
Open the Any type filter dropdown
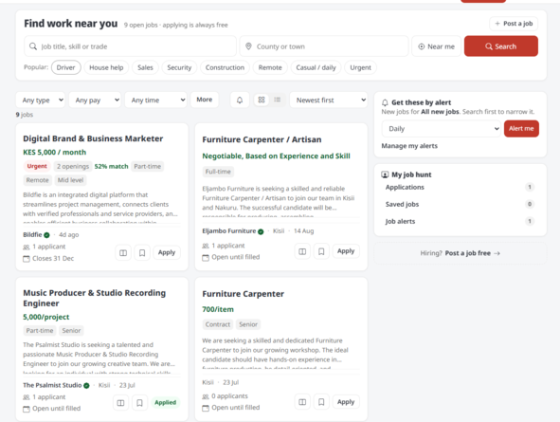pos(41,101)
